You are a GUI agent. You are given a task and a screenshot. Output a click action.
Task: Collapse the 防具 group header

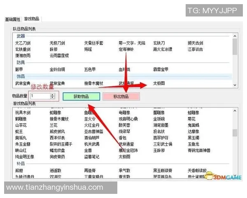(x=21, y=63)
